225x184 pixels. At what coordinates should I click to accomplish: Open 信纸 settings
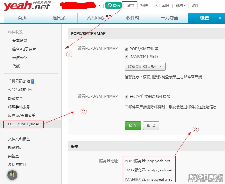click(x=16, y=66)
